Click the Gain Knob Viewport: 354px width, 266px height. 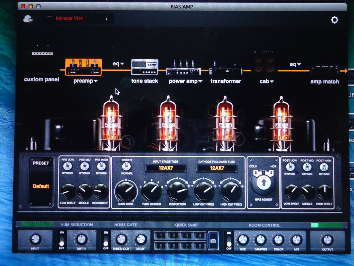[x=126, y=191]
